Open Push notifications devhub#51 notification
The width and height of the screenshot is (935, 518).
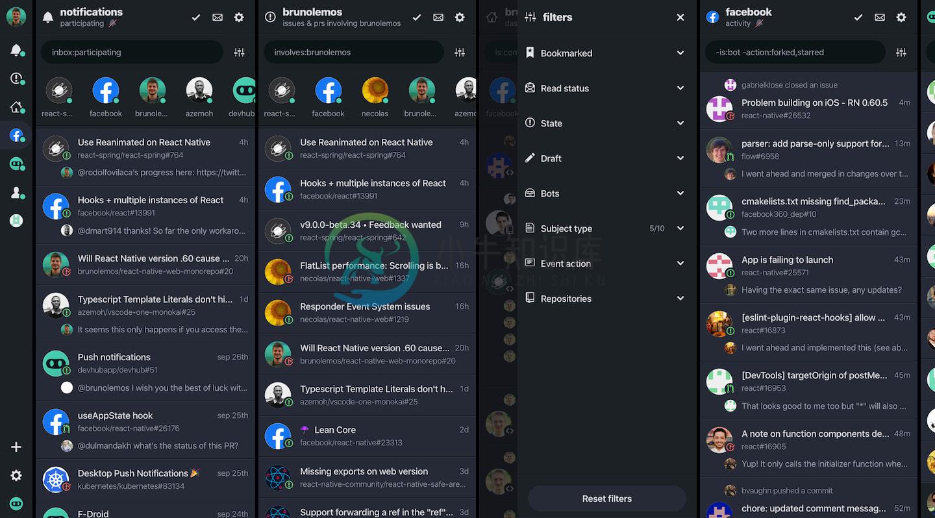(x=146, y=373)
